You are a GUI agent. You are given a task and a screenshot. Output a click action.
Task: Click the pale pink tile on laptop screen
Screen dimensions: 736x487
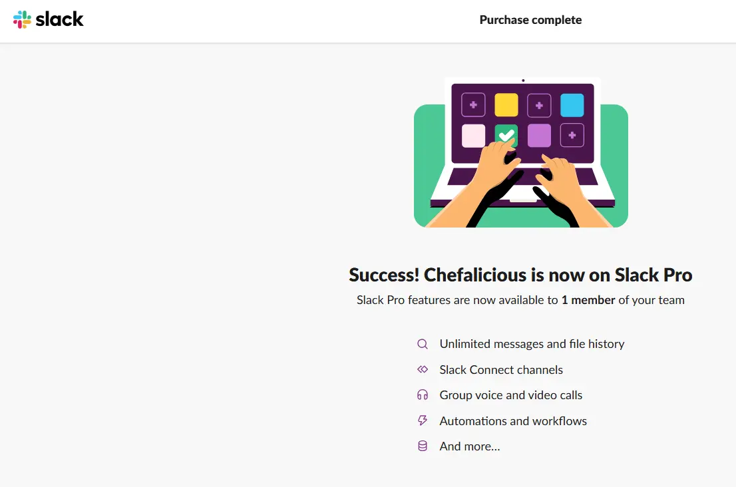pyautogui.click(x=473, y=136)
